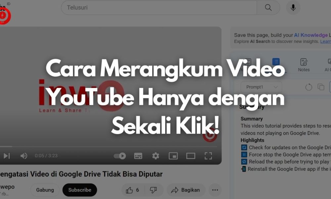Skip to the next video
The image size is (331, 199).
[x=6, y=156]
